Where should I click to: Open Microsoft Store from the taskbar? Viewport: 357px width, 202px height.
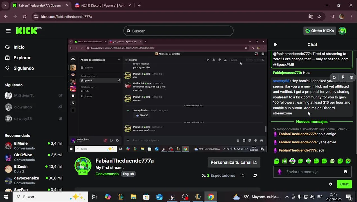click(146, 197)
